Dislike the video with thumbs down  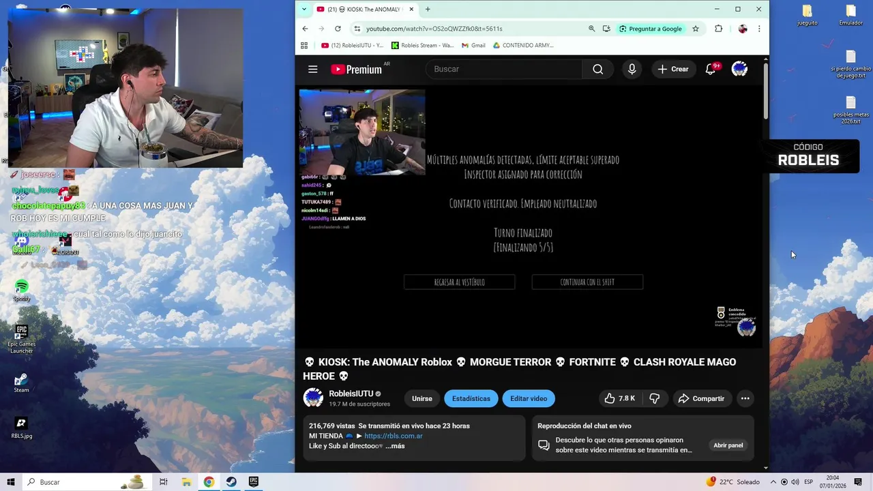[655, 398]
